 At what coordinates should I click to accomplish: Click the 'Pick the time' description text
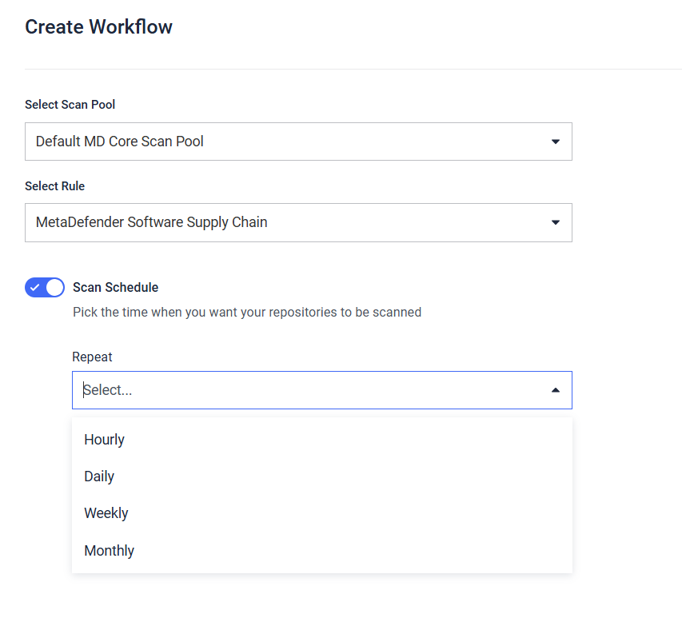(247, 313)
